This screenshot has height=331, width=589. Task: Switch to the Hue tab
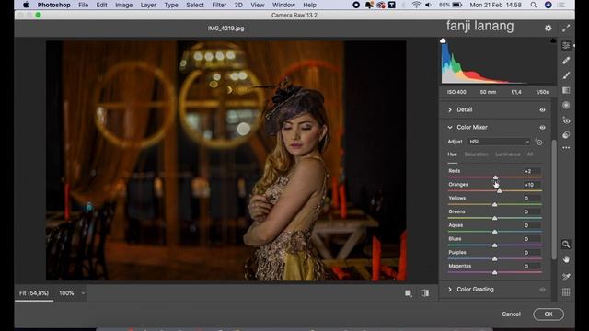coord(452,154)
